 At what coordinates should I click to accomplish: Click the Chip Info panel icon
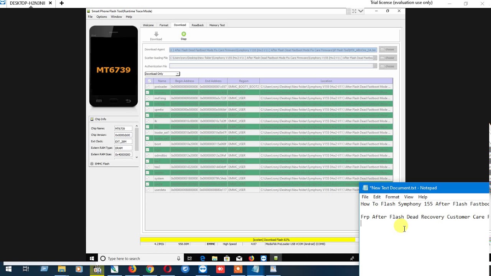point(92,119)
